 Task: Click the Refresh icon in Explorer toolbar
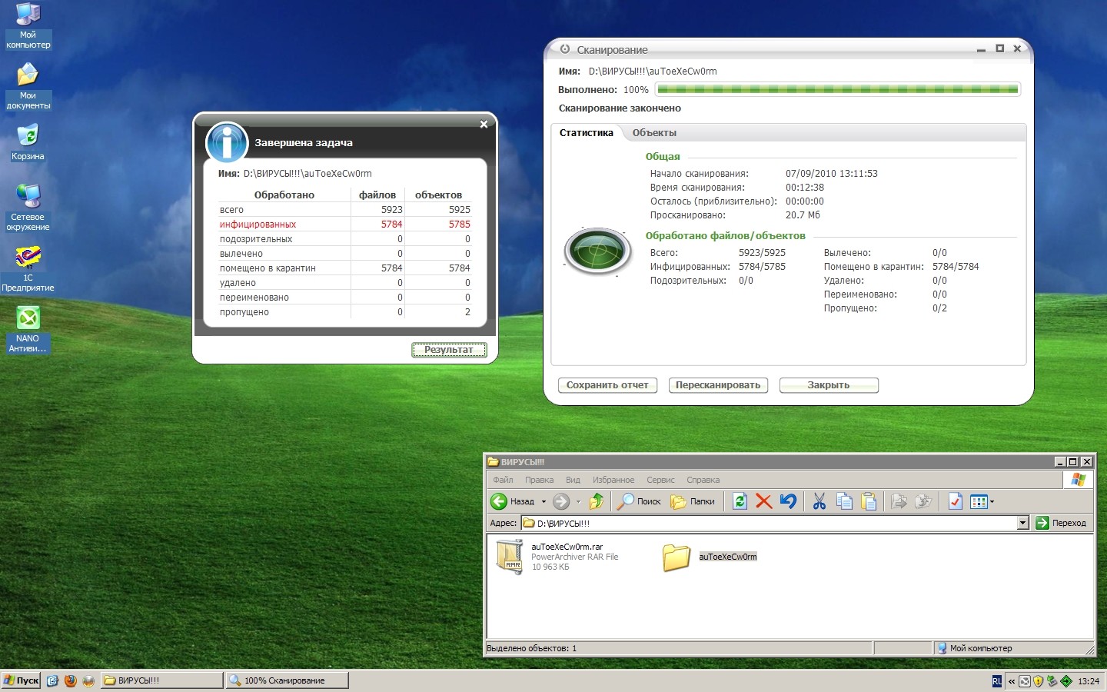(x=740, y=502)
